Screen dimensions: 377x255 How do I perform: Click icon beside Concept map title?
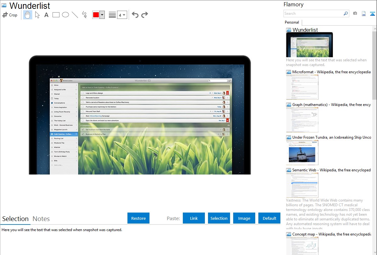coord(289,234)
